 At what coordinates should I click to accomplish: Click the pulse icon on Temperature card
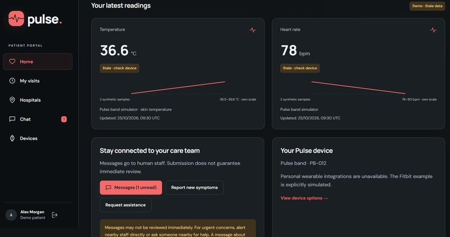pyautogui.click(x=252, y=30)
